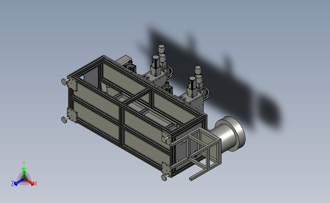Select the top cylinder of the right-hand motor assembly
Screen dimensions: 330x203
click(x=198, y=70)
